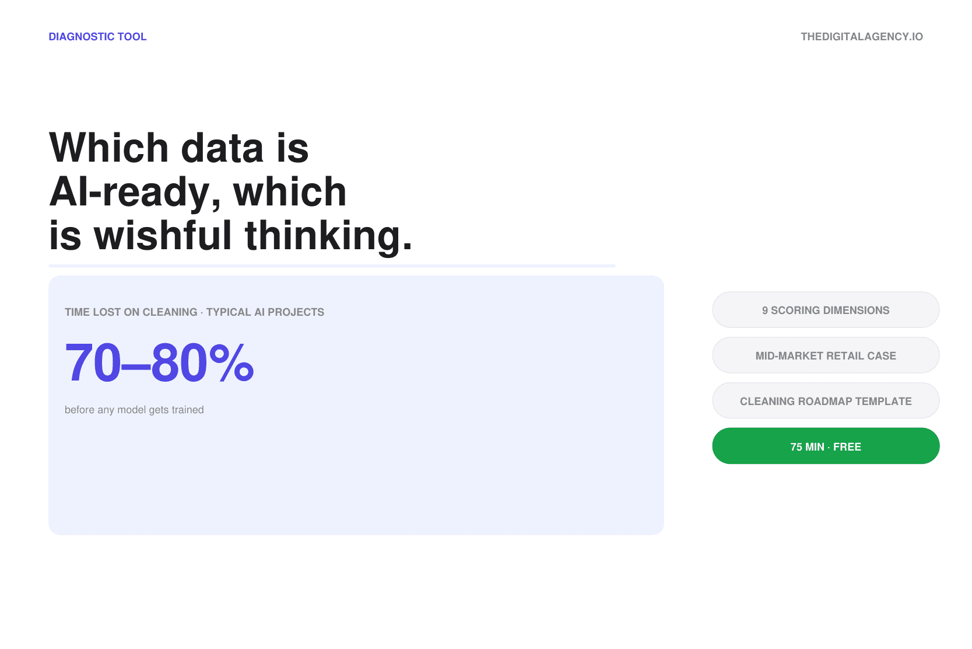972x649 pixels.
Task: Click the headline line "Which data is"
Action: [179, 148]
